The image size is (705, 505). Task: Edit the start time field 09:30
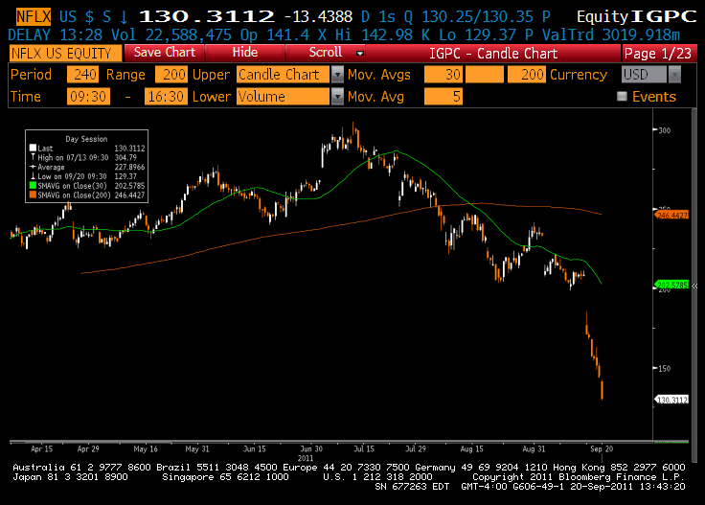click(x=88, y=97)
